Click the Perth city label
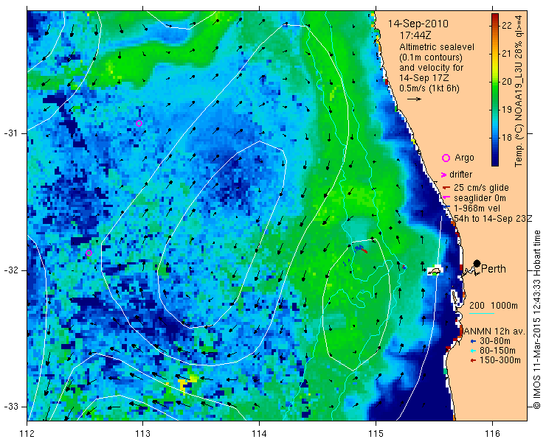 tap(494, 269)
